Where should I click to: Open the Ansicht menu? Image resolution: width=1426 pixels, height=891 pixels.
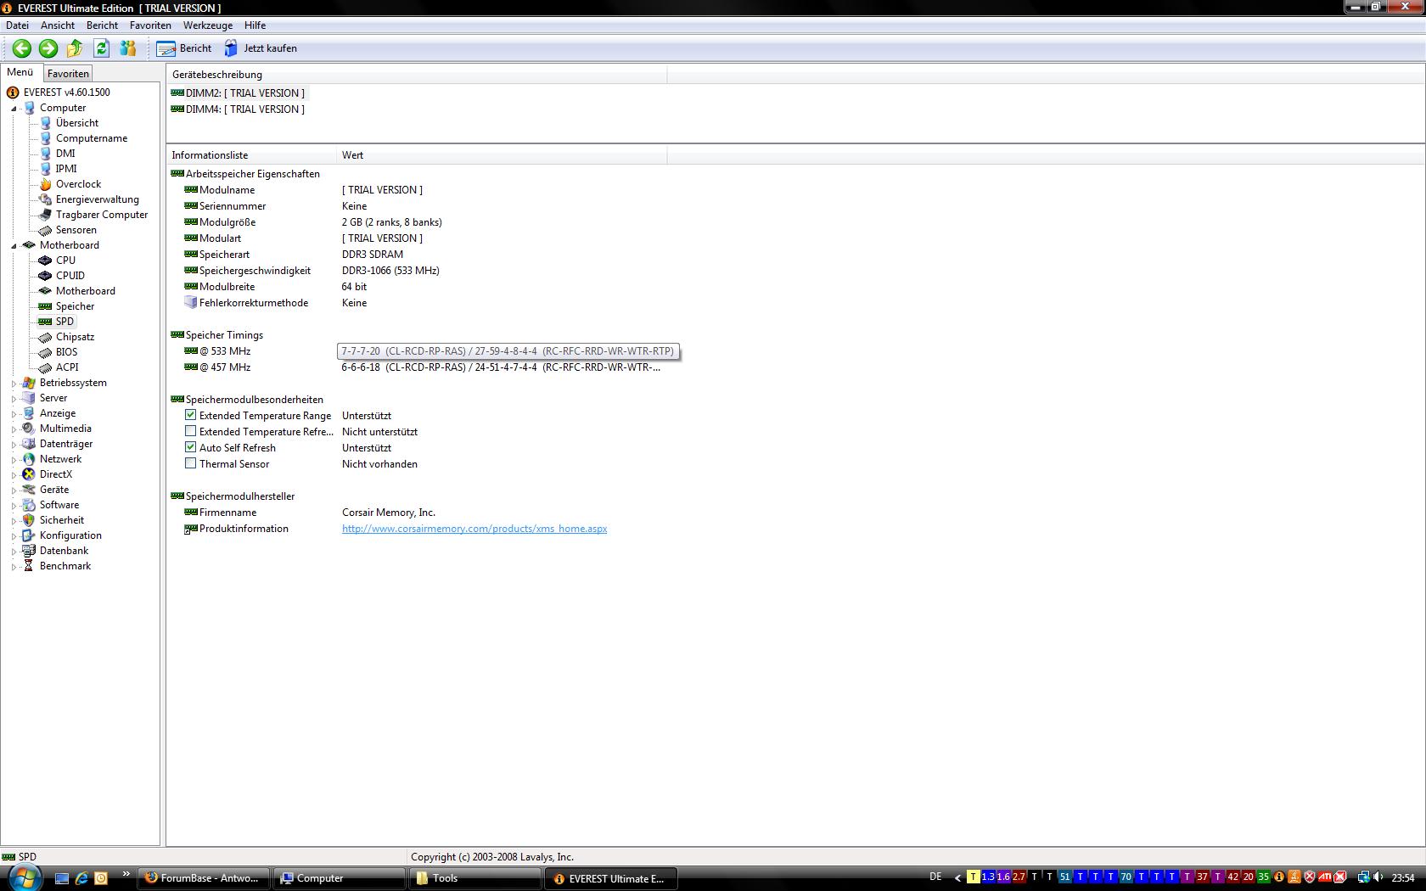[58, 25]
